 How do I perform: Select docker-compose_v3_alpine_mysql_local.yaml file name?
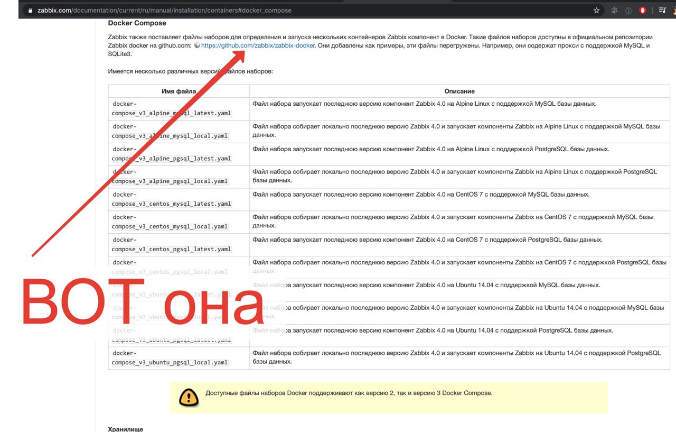[170, 131]
